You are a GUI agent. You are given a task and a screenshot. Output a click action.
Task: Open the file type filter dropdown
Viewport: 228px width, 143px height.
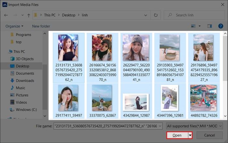tap(194, 126)
